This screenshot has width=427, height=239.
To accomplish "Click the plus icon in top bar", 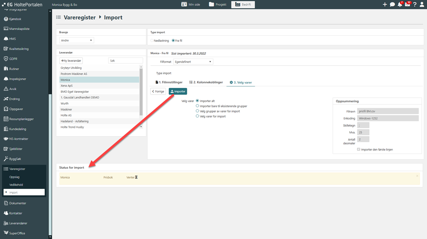I will point(385,4).
